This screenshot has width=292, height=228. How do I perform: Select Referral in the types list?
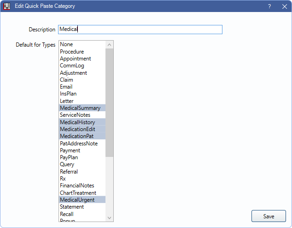pyautogui.click(x=82, y=172)
